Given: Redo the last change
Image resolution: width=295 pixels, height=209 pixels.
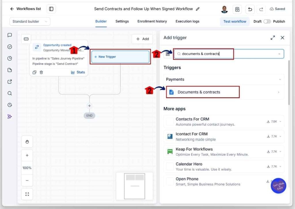Looking at the screenshot, I should (x=261, y=9).
